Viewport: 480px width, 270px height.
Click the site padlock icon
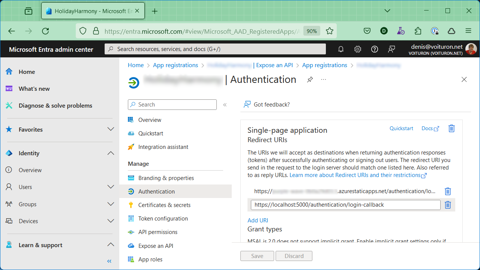[96, 31]
